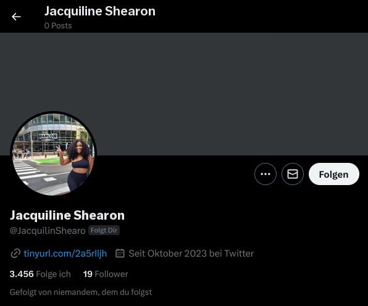Click the top bar title Jacquiline Shearon
The height and width of the screenshot is (306, 368).
coord(100,11)
